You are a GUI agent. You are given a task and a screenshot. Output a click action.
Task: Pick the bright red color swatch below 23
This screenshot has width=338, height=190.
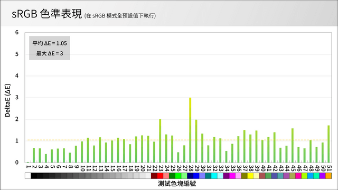pyautogui.click(x=160, y=176)
